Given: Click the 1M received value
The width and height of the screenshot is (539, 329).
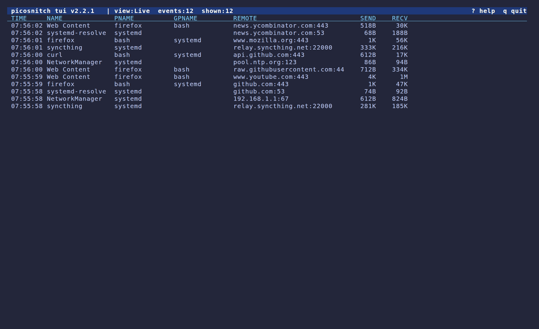Looking at the screenshot, I should tap(404, 77).
